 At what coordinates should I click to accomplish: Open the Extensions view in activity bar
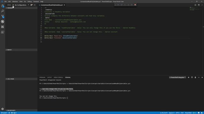(x=3, y=27)
